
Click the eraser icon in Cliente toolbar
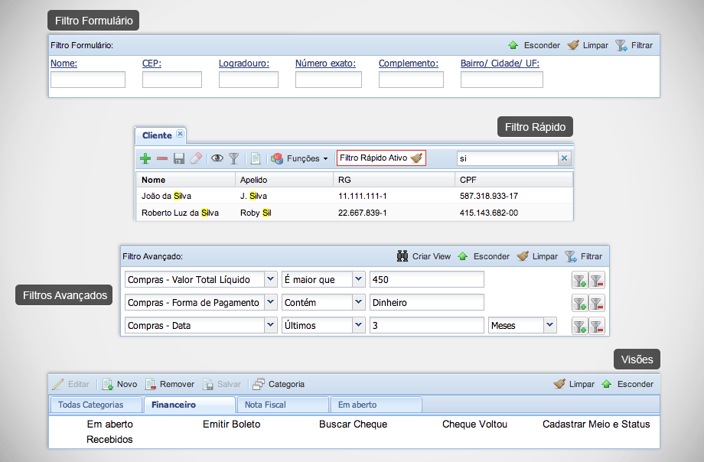point(196,158)
